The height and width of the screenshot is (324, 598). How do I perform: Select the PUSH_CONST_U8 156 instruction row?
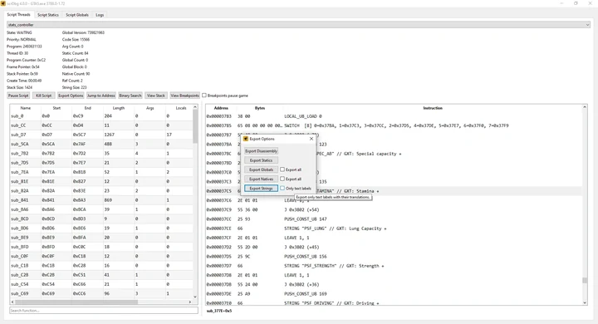394,257
